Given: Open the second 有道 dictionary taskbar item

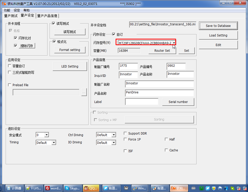Looking at the screenshot, I should tap(160, 188).
